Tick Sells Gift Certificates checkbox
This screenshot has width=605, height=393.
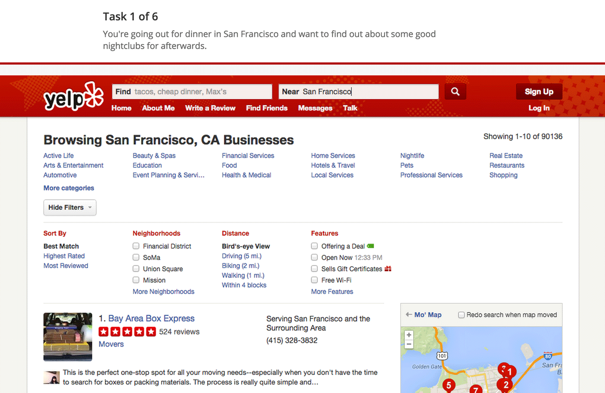click(314, 268)
